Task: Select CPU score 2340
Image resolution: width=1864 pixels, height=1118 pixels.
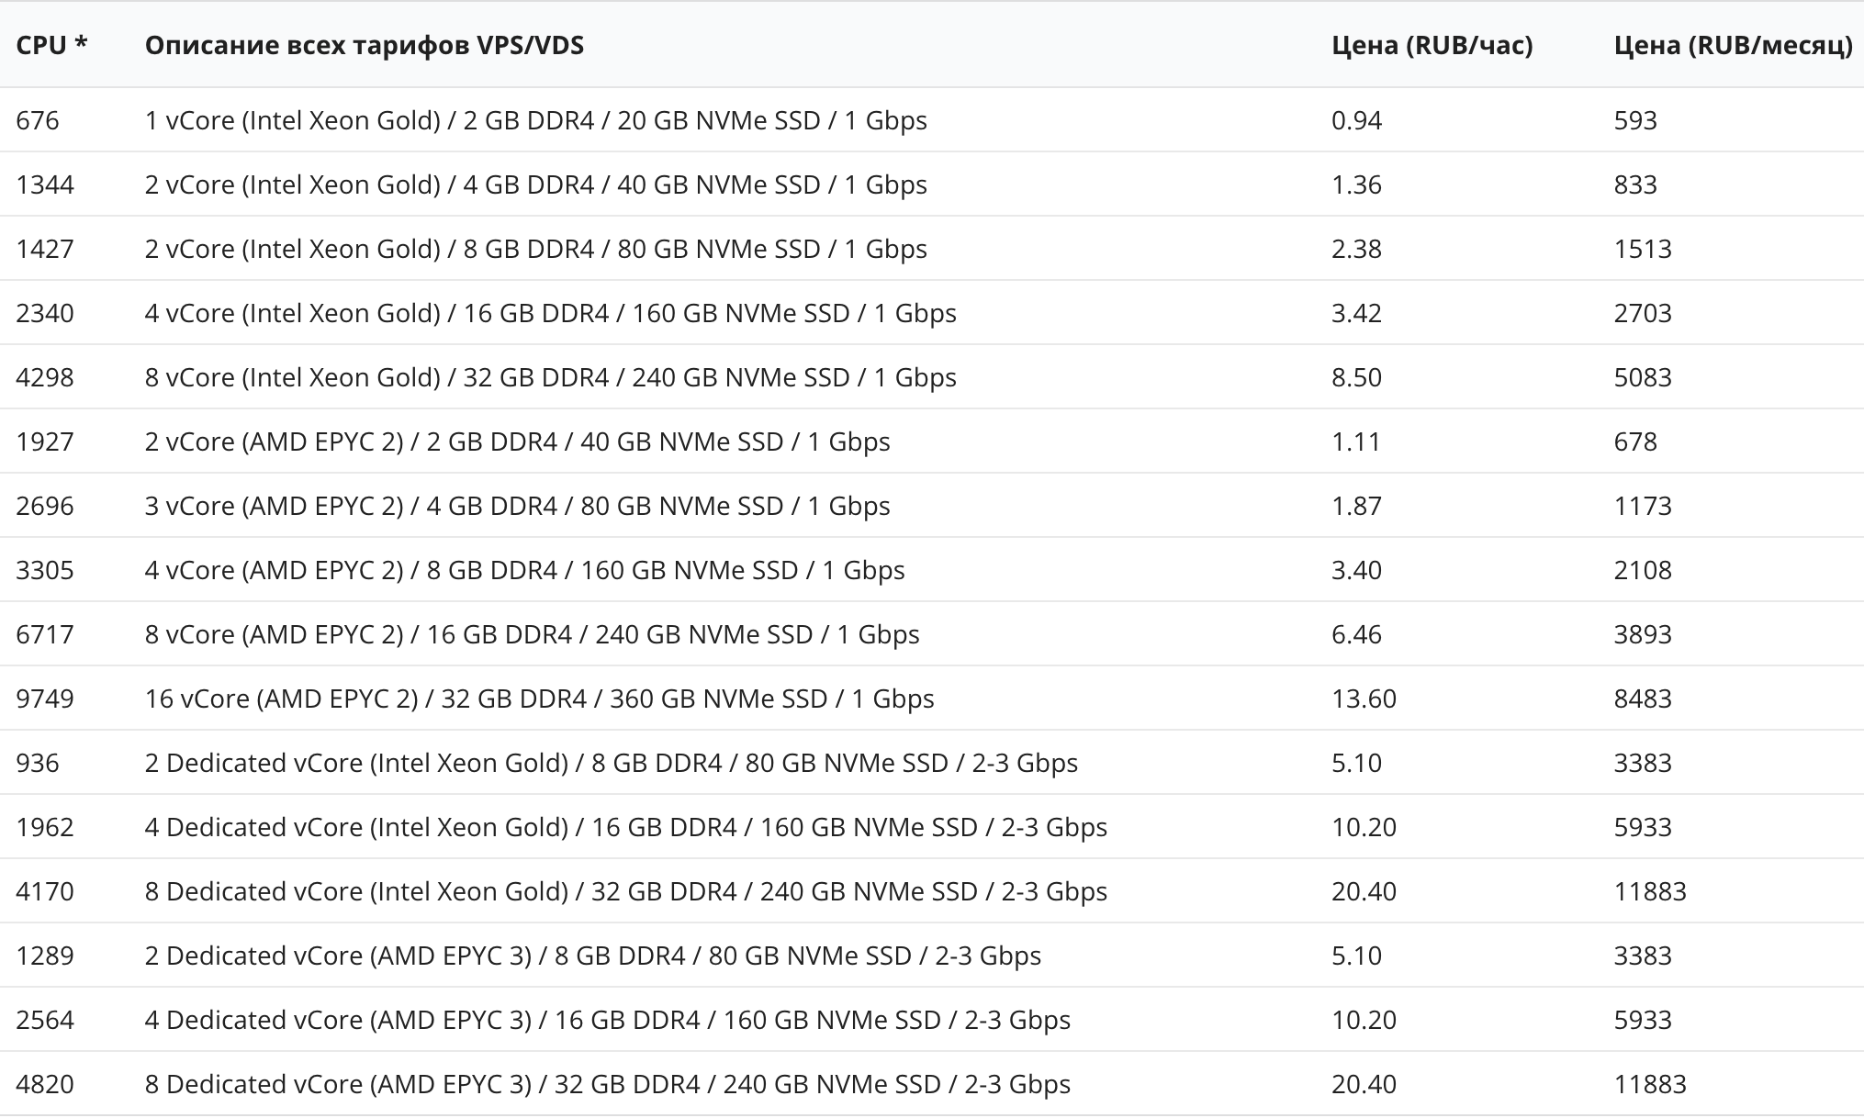Action: click(x=45, y=313)
